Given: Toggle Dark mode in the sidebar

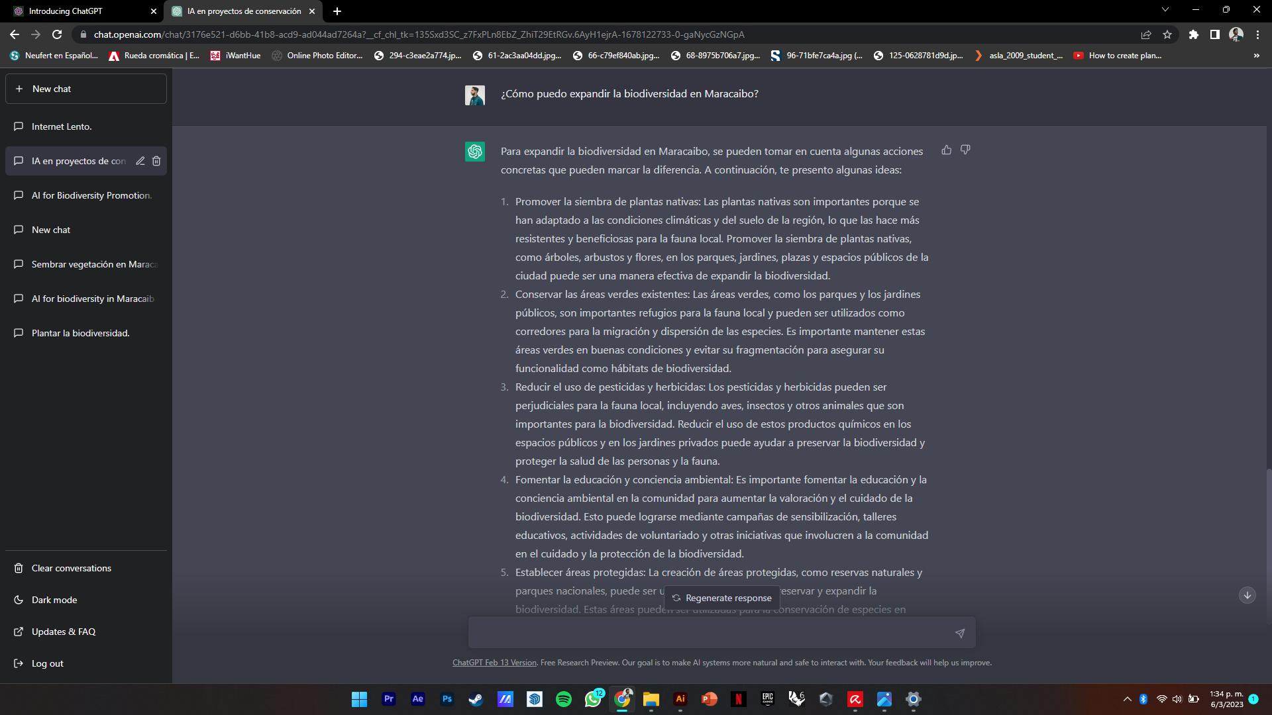Looking at the screenshot, I should (86, 600).
